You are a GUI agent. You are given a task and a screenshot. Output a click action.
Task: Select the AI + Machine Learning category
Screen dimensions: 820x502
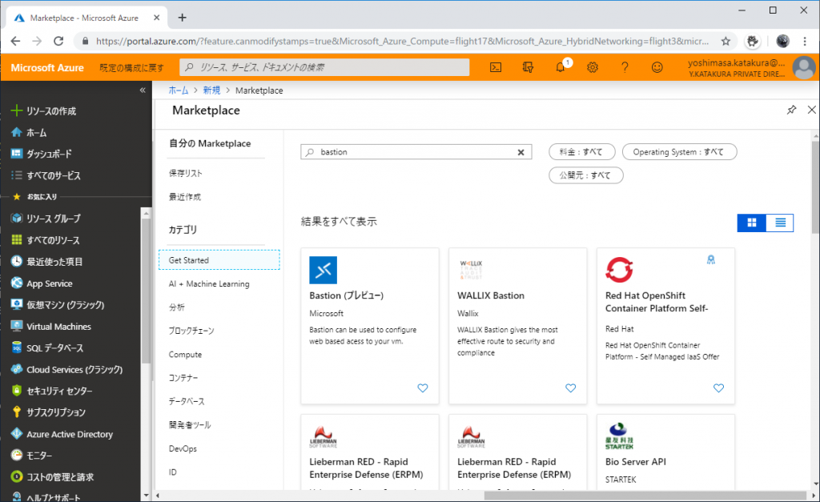pyautogui.click(x=209, y=284)
